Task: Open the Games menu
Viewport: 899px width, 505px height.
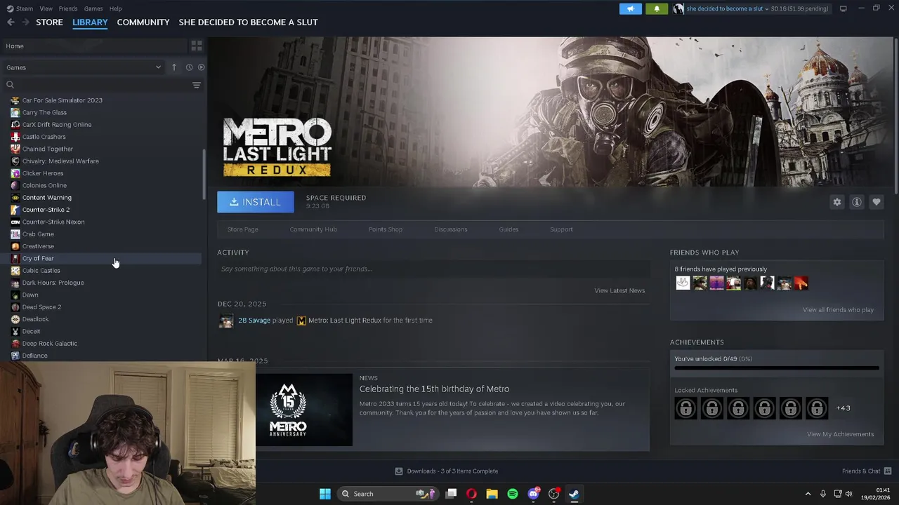Action: [93, 8]
